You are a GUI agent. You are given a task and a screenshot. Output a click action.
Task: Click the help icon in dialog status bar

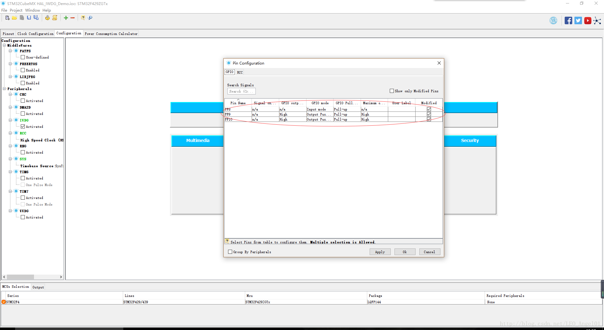click(227, 242)
